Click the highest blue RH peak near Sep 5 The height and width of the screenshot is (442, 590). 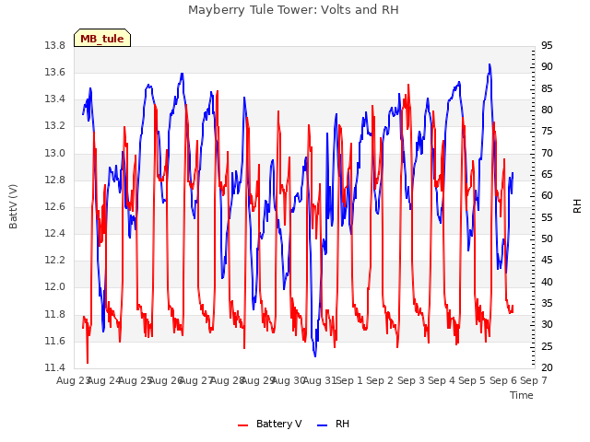pyautogui.click(x=490, y=65)
